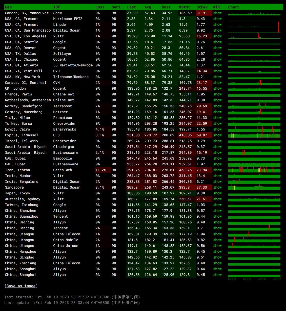Image resolution: width=286 pixels, height=311 pixels.
Task: Click the Last column header
Action: (131, 7)
